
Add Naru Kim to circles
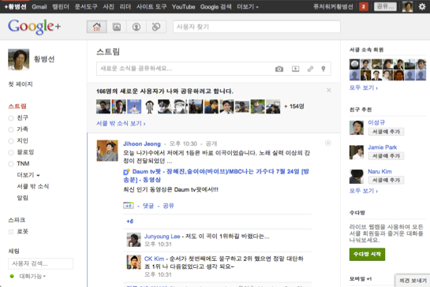coord(386,180)
